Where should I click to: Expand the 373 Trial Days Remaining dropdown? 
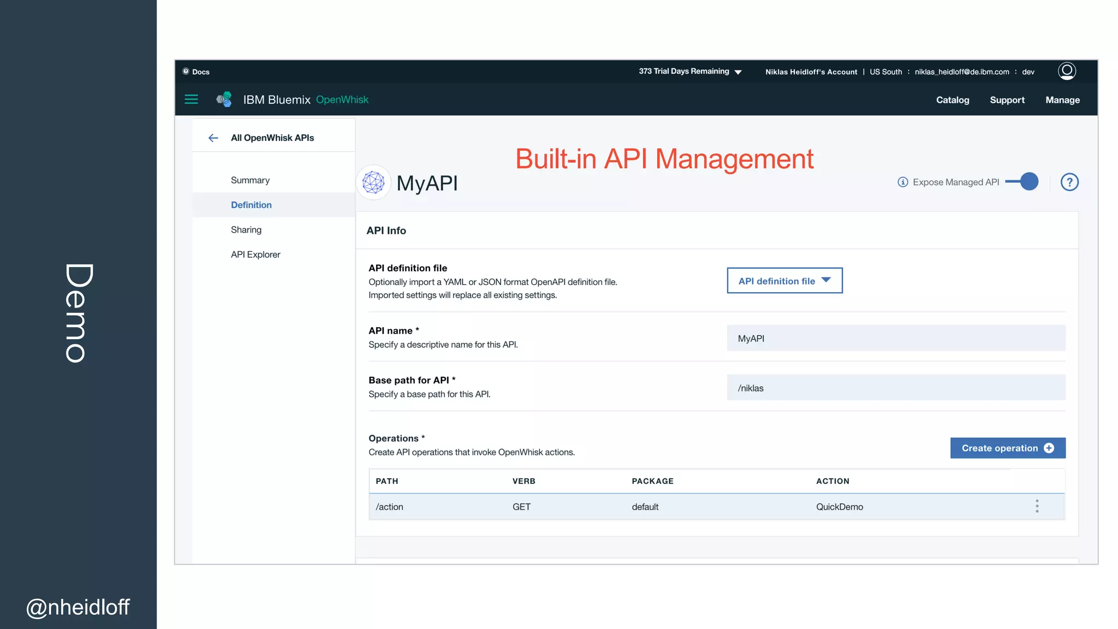(x=690, y=72)
